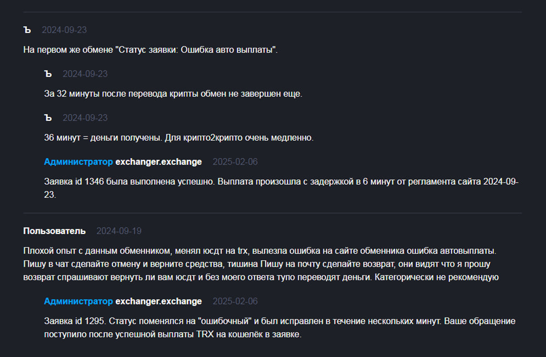The image size is (546, 357).
Task: Select the username 'Пользователь'
Action: click(x=54, y=231)
